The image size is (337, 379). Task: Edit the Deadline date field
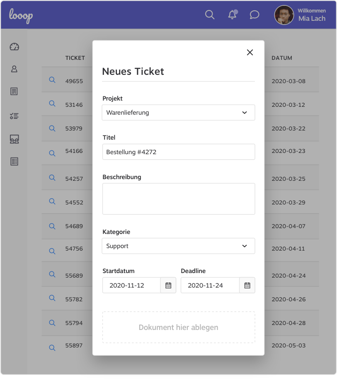pos(210,285)
